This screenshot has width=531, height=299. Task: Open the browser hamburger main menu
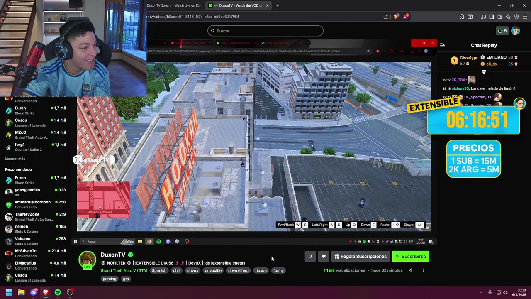[x=525, y=17]
